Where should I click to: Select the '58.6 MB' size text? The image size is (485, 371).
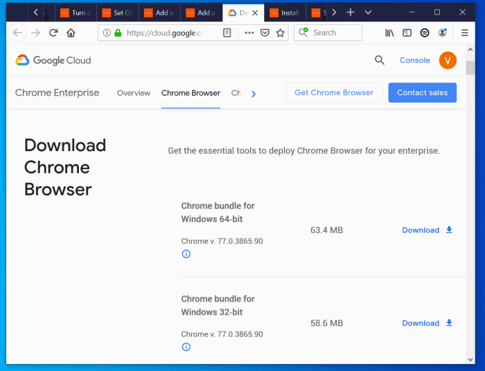tap(326, 323)
